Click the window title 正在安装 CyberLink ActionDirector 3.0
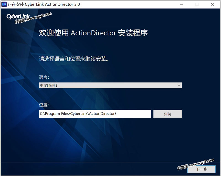Viewport: 221px width, 176px height. (44, 4)
